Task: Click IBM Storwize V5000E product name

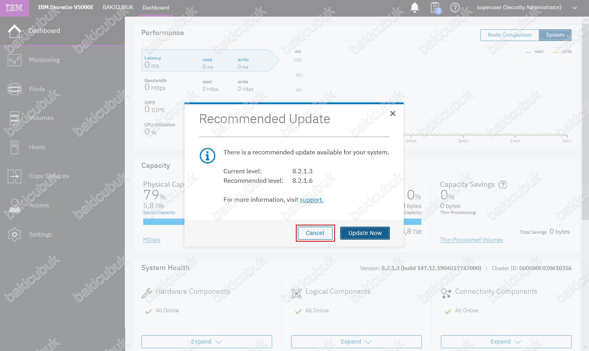Action: click(x=66, y=8)
